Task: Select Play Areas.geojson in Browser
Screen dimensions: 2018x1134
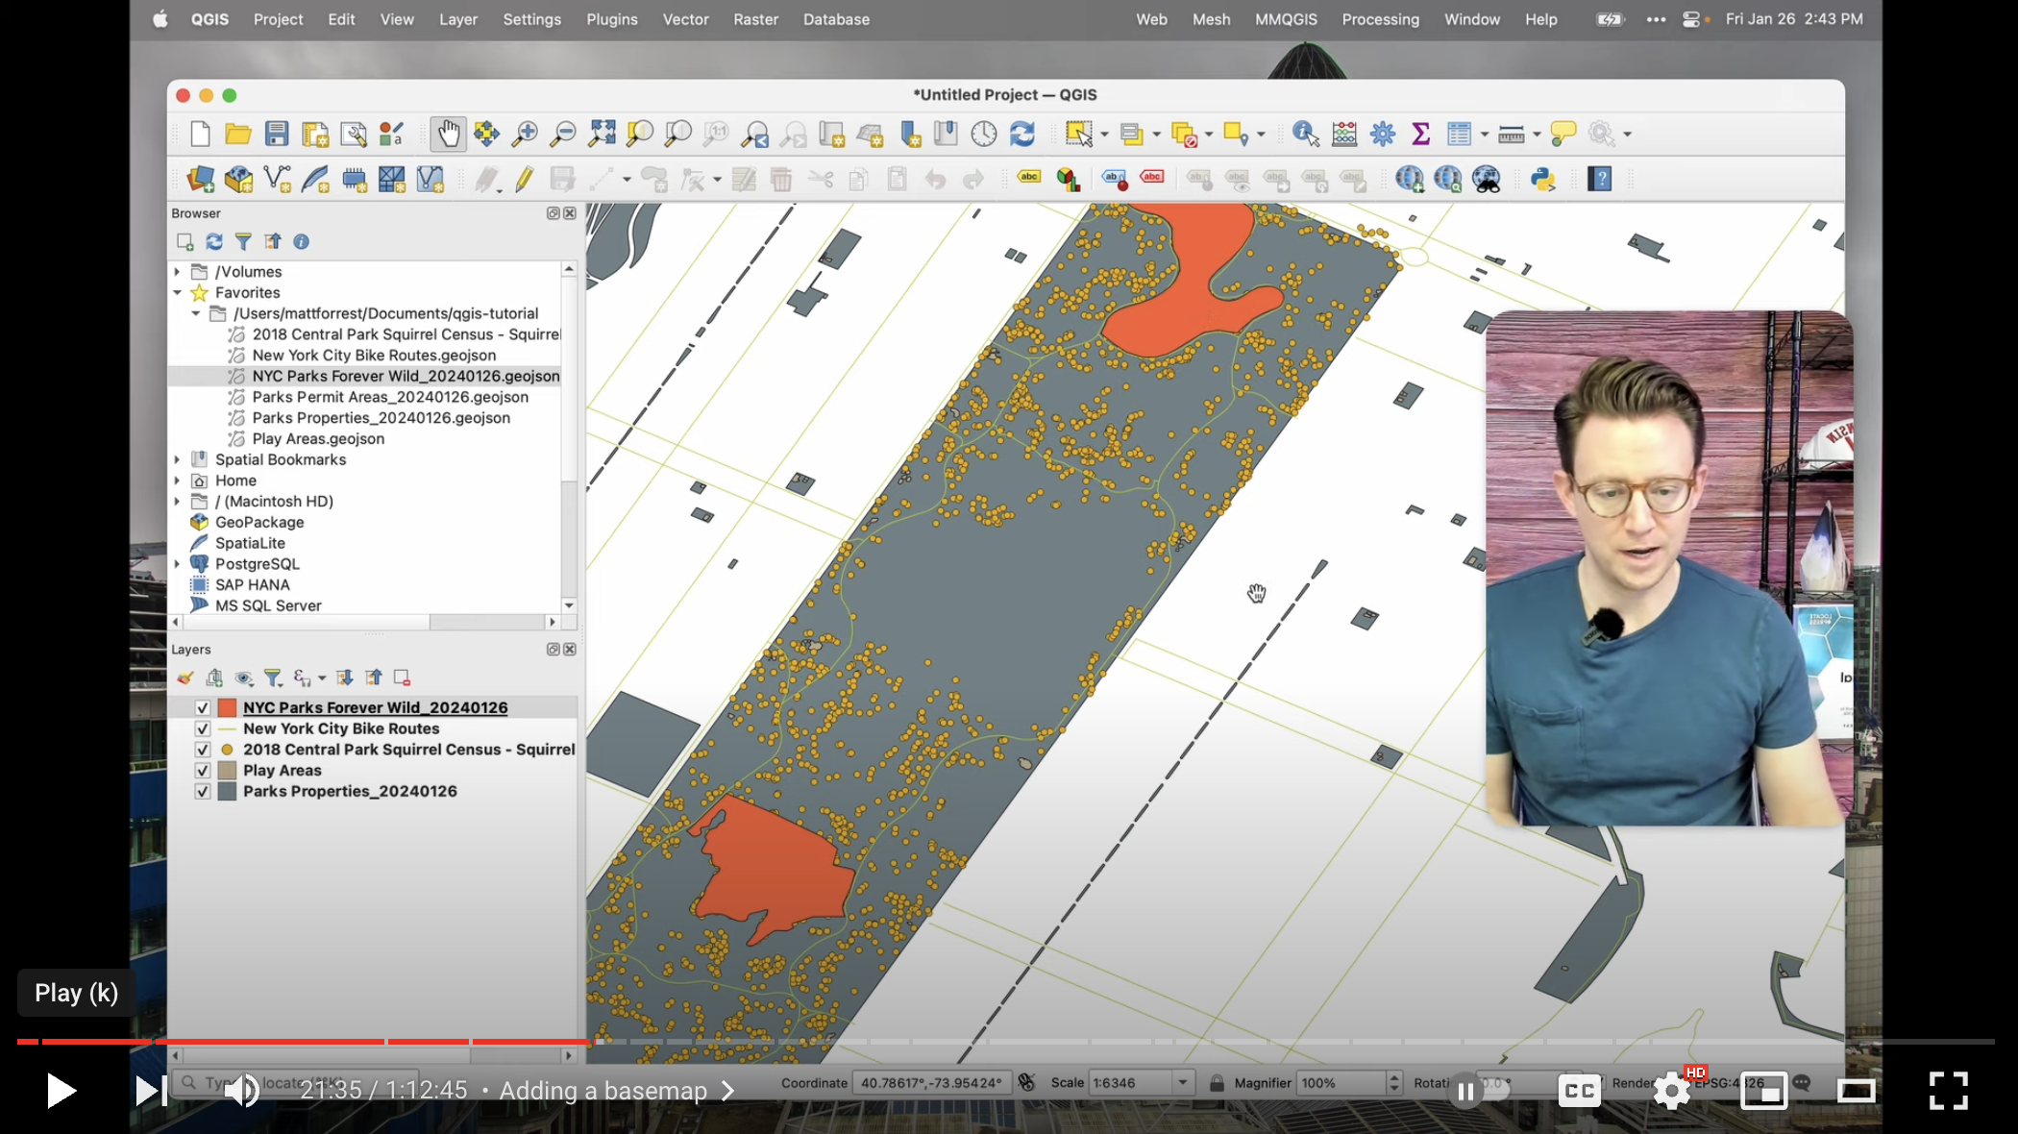Action: (318, 438)
